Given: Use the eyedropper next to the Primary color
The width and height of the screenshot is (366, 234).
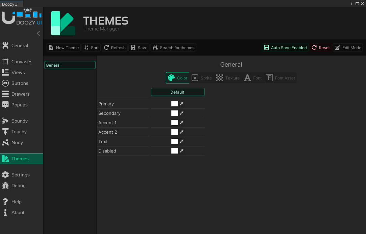Looking at the screenshot, I should tap(182, 104).
